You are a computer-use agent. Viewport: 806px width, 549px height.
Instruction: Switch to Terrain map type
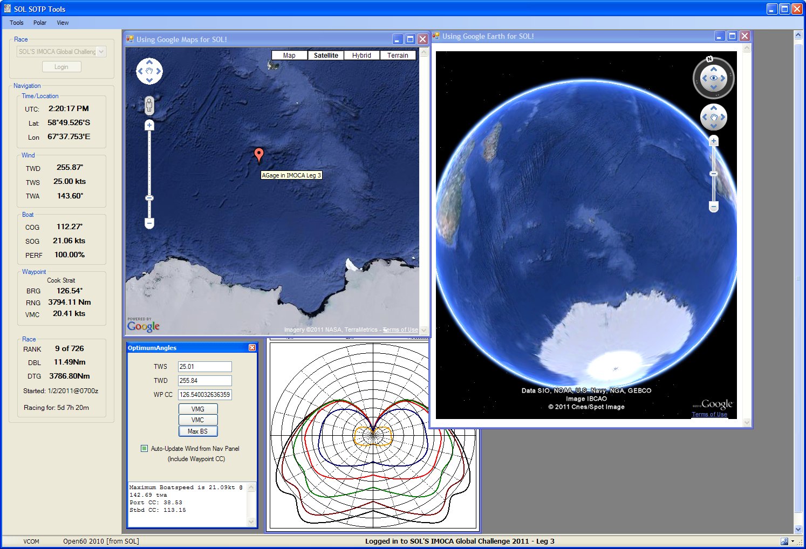(x=398, y=56)
